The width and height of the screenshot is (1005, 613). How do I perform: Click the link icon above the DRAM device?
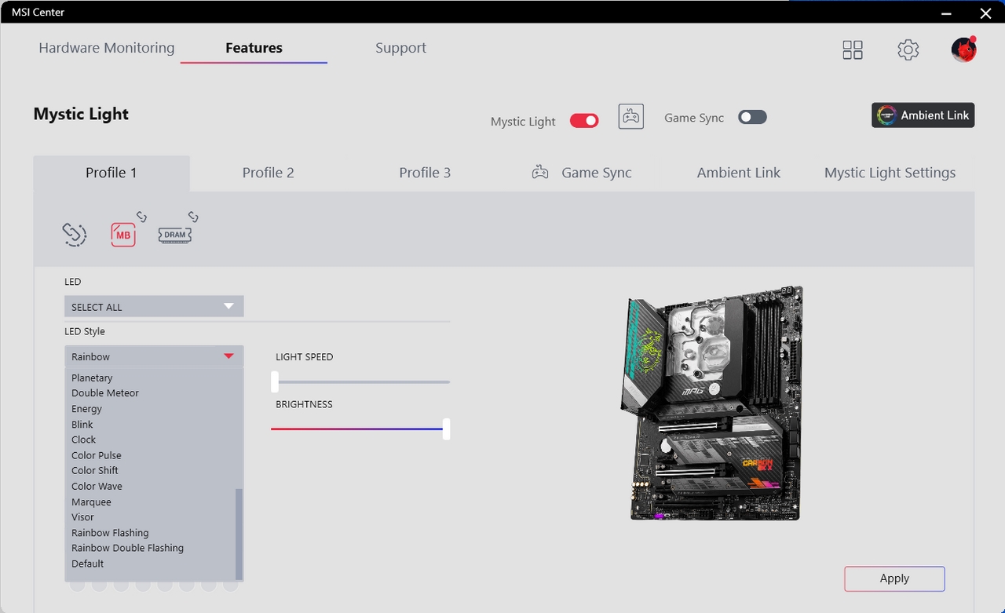[x=193, y=217]
